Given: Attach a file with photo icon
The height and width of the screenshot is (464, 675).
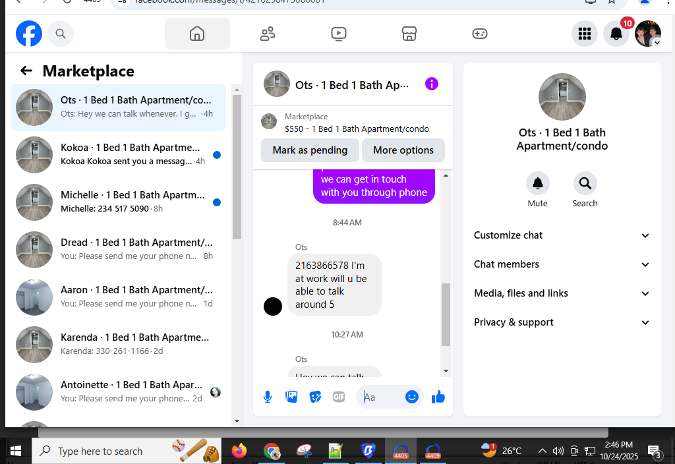Looking at the screenshot, I should [x=291, y=397].
